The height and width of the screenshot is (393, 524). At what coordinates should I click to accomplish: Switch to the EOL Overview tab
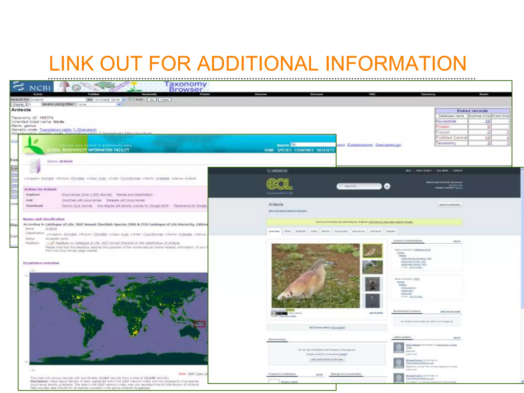274,231
